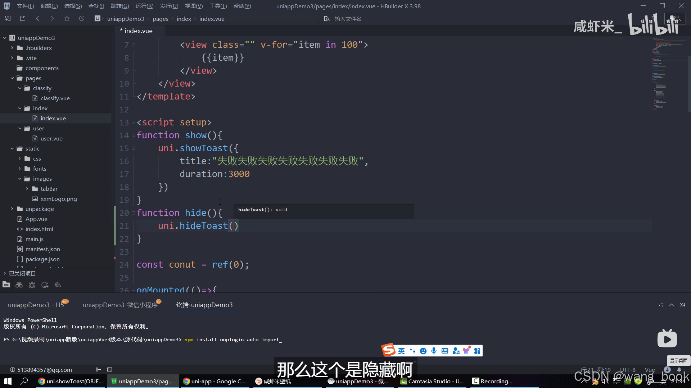Switch to uniappDemo3 - H5 console tab
691x388 pixels.
point(36,305)
